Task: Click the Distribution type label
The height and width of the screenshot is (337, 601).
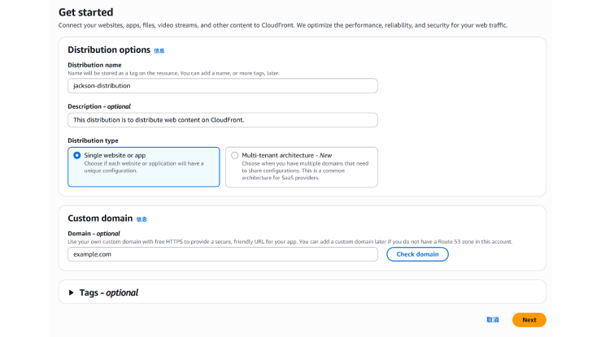Action: tap(94, 140)
